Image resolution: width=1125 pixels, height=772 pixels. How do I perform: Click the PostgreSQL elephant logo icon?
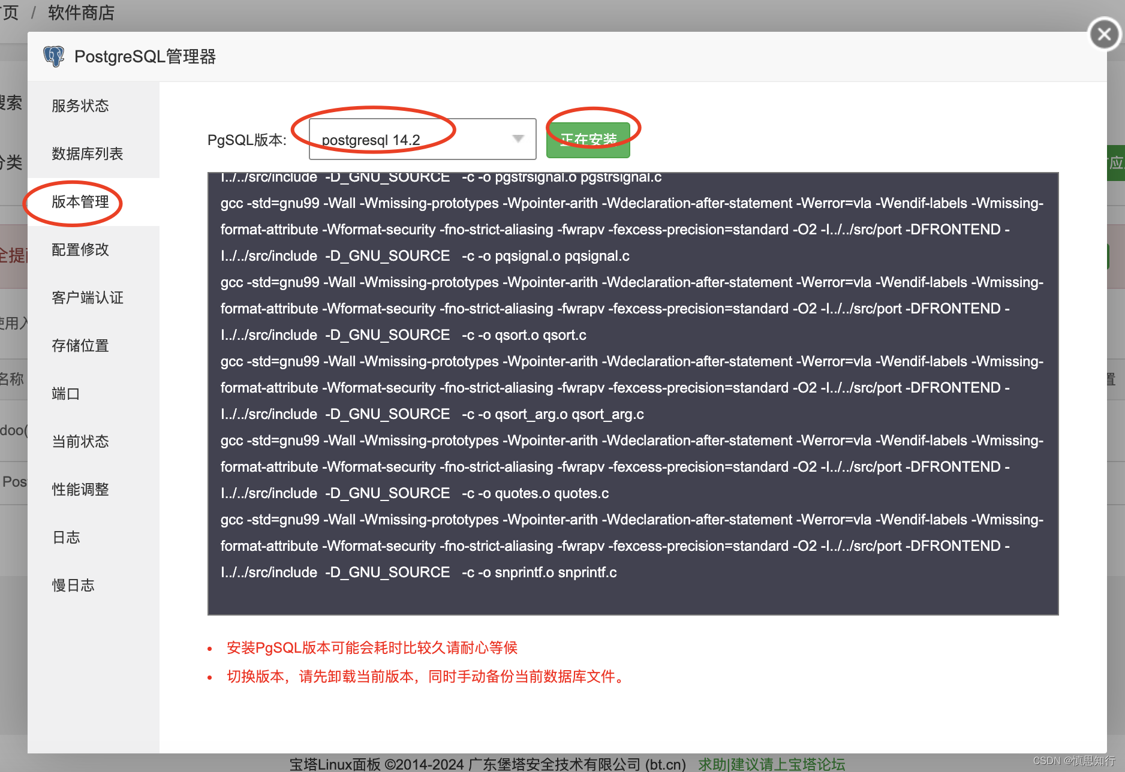54,56
